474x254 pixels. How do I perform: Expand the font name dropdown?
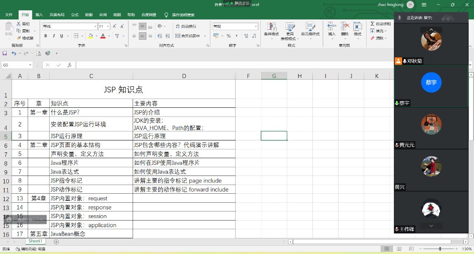(x=95, y=26)
